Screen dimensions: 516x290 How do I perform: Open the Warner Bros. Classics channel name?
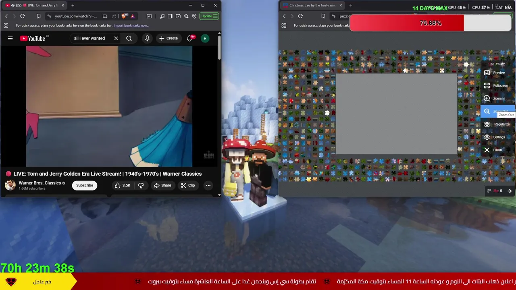[x=40, y=183]
